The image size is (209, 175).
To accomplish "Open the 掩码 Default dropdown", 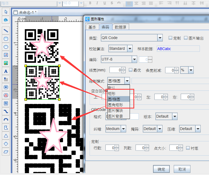I will (160, 129).
